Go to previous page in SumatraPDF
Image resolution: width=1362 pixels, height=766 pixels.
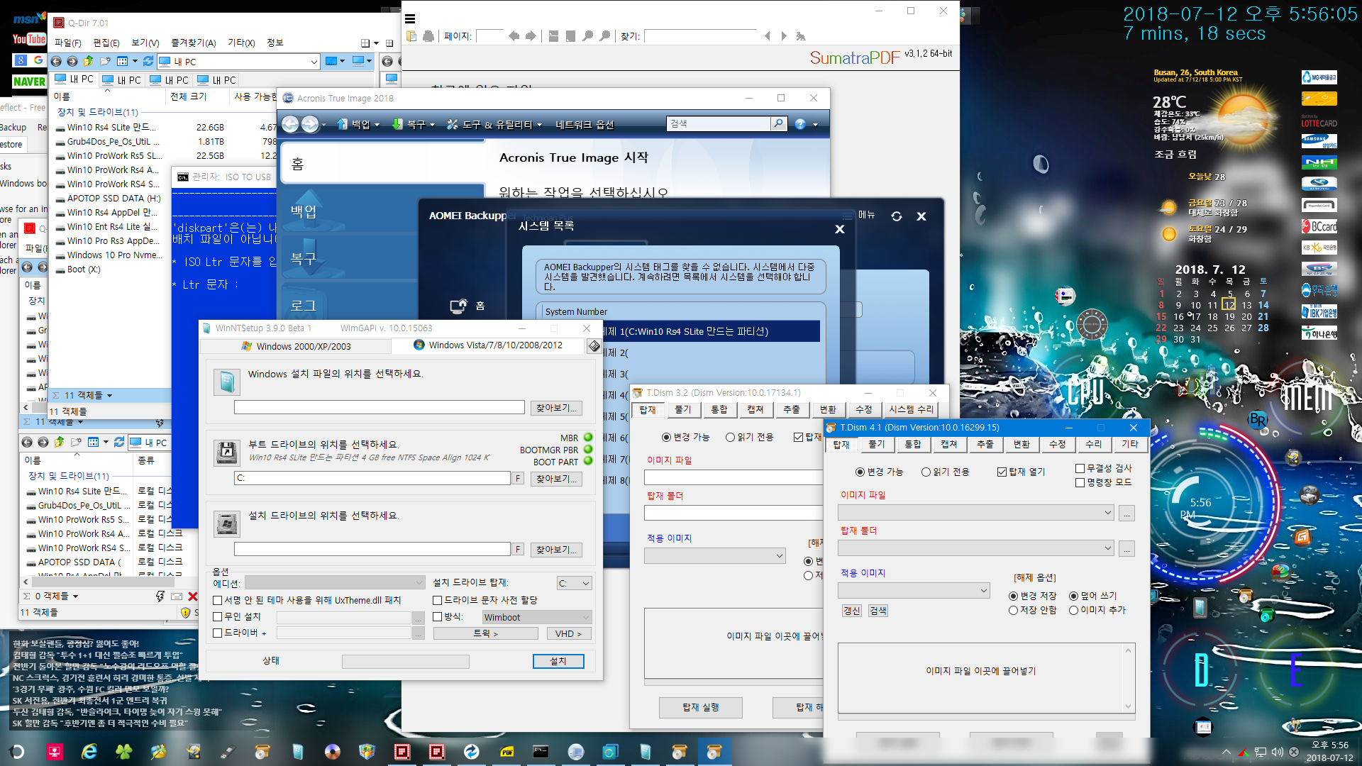coord(514,36)
